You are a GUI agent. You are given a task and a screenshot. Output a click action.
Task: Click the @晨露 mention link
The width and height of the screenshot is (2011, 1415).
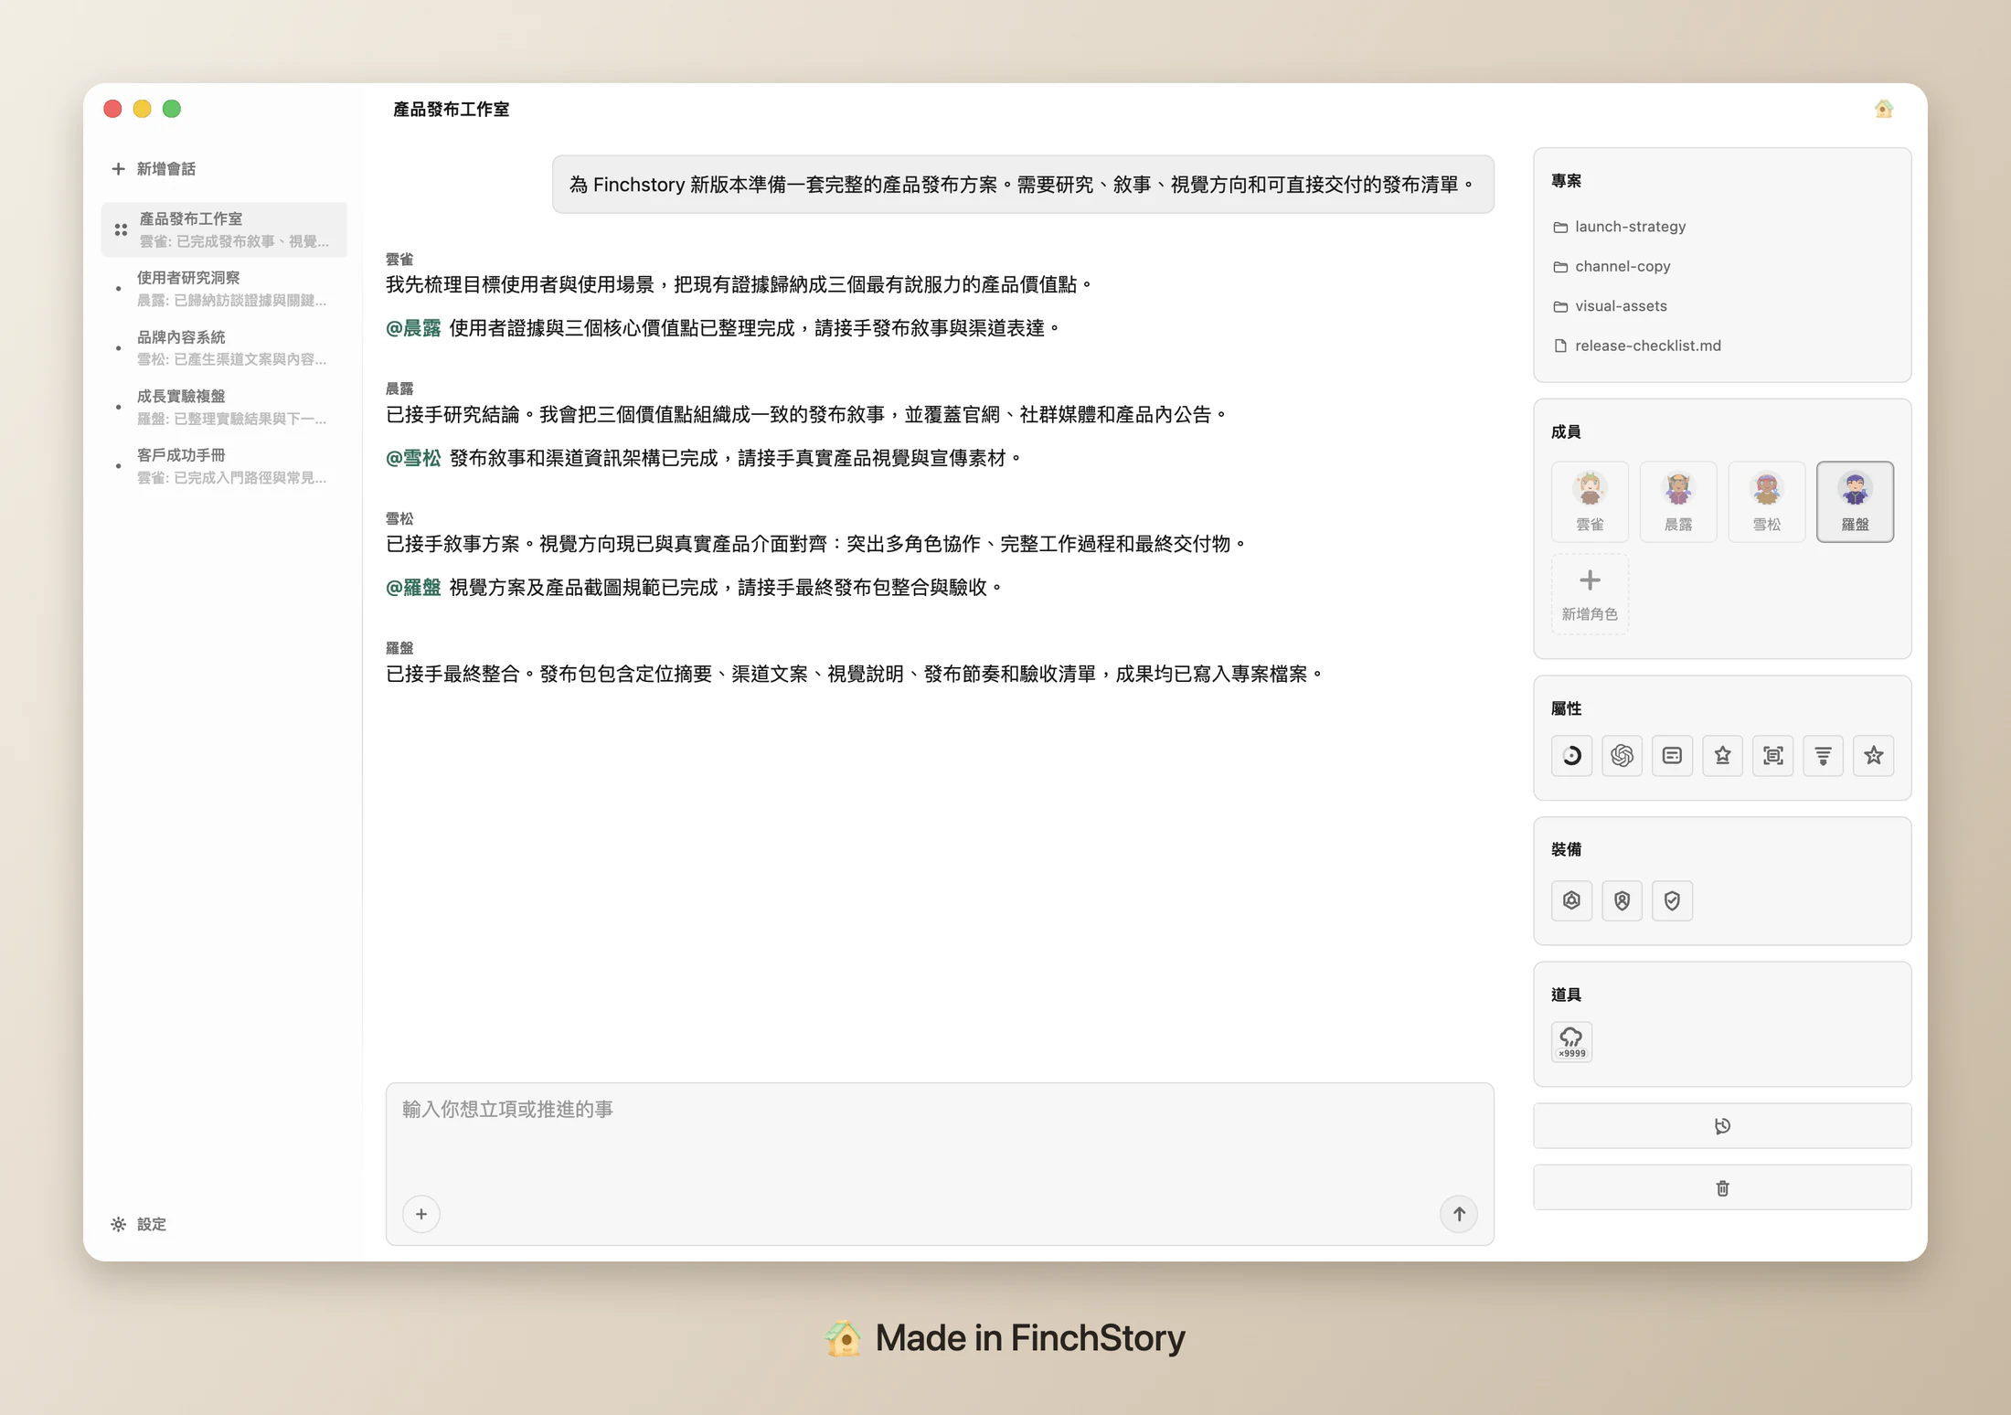point(413,328)
